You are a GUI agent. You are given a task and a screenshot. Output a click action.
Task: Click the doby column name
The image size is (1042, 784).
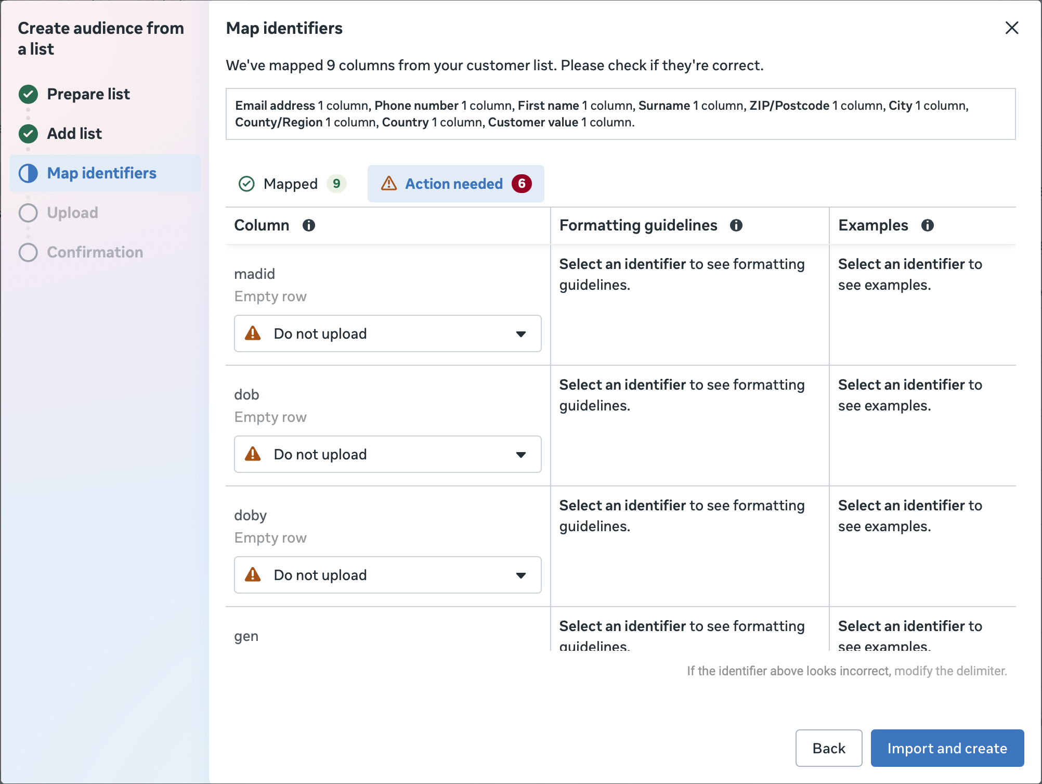click(x=251, y=516)
